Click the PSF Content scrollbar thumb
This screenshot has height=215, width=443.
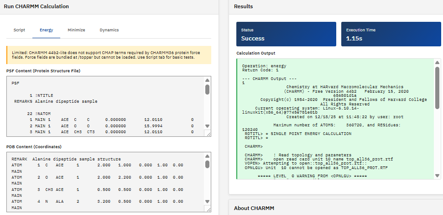tap(208, 90)
